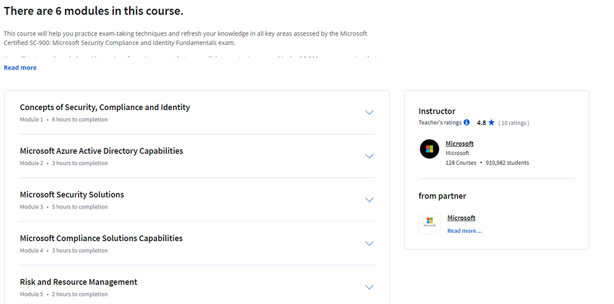Select the Microsoft Azure Active Directory Capabilities title
The width and height of the screenshot is (614, 304).
click(x=102, y=150)
